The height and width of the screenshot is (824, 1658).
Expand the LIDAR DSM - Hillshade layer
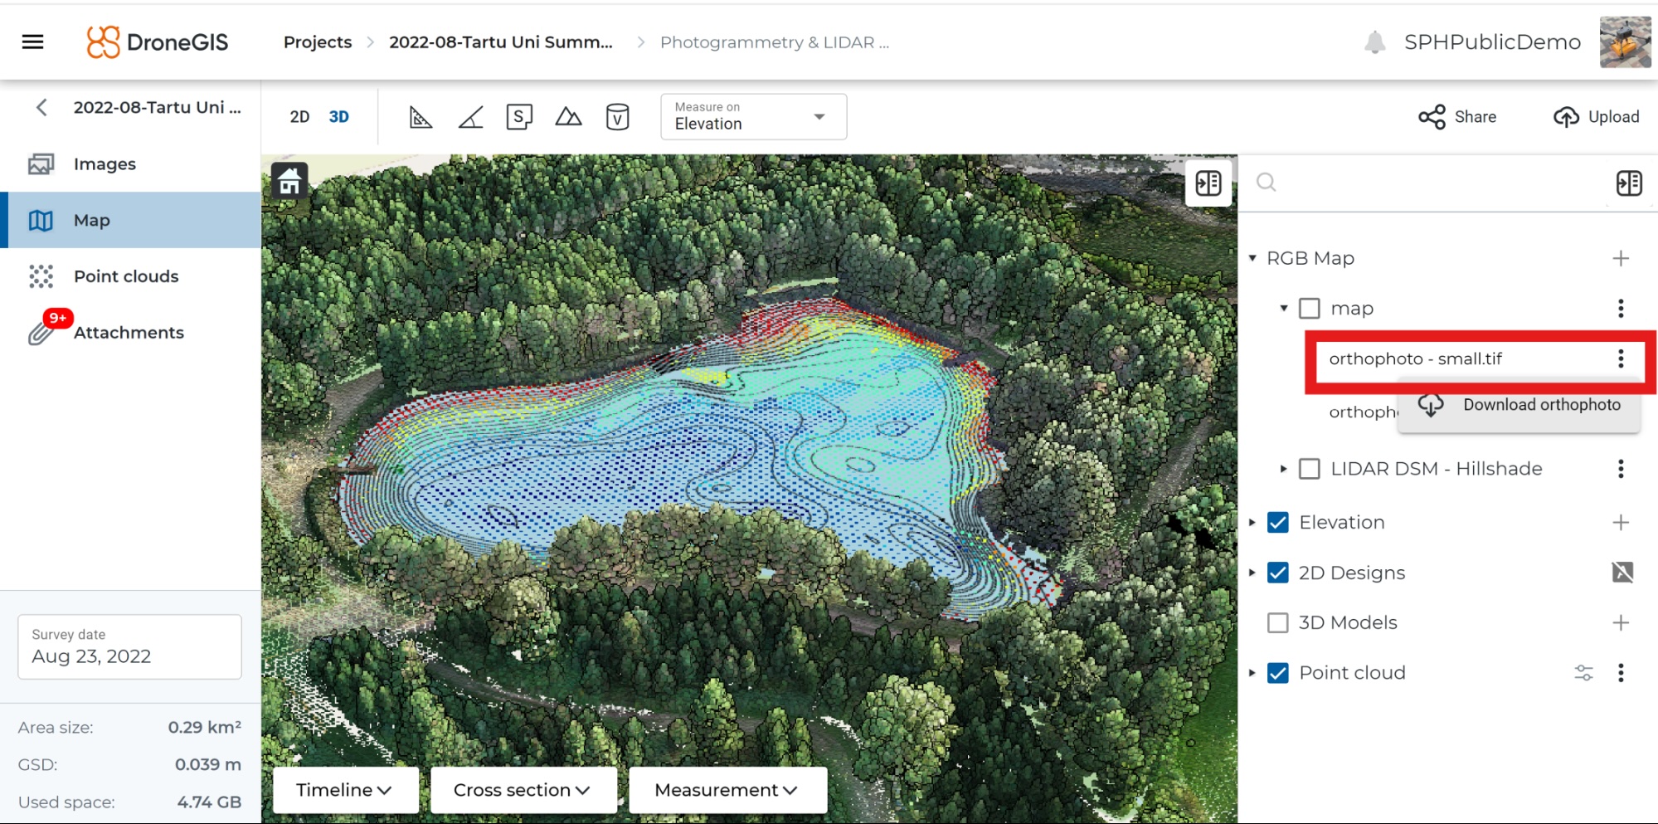(1283, 469)
